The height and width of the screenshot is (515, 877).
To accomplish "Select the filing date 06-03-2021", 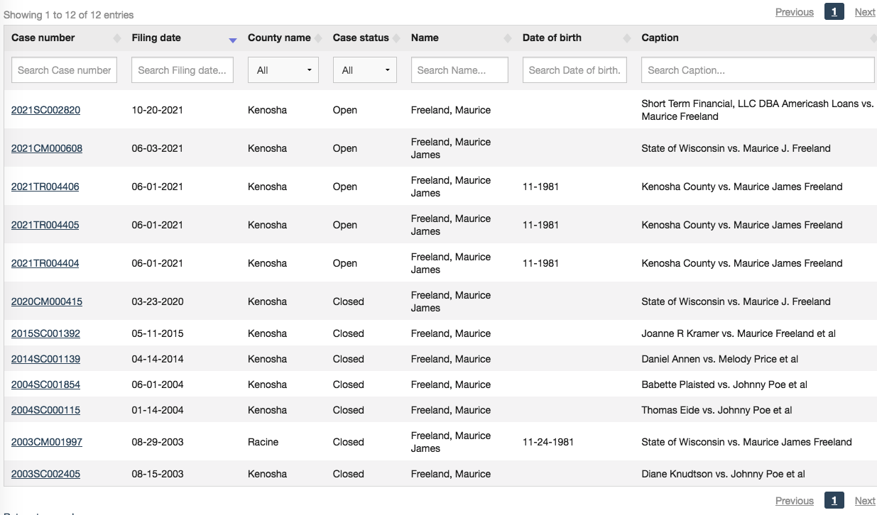I will [158, 148].
